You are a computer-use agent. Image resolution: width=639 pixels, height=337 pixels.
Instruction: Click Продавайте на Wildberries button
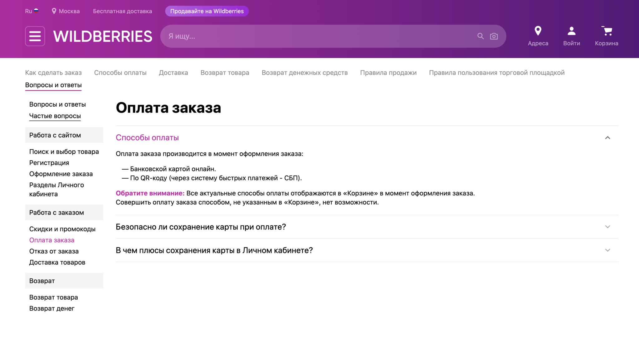207,11
